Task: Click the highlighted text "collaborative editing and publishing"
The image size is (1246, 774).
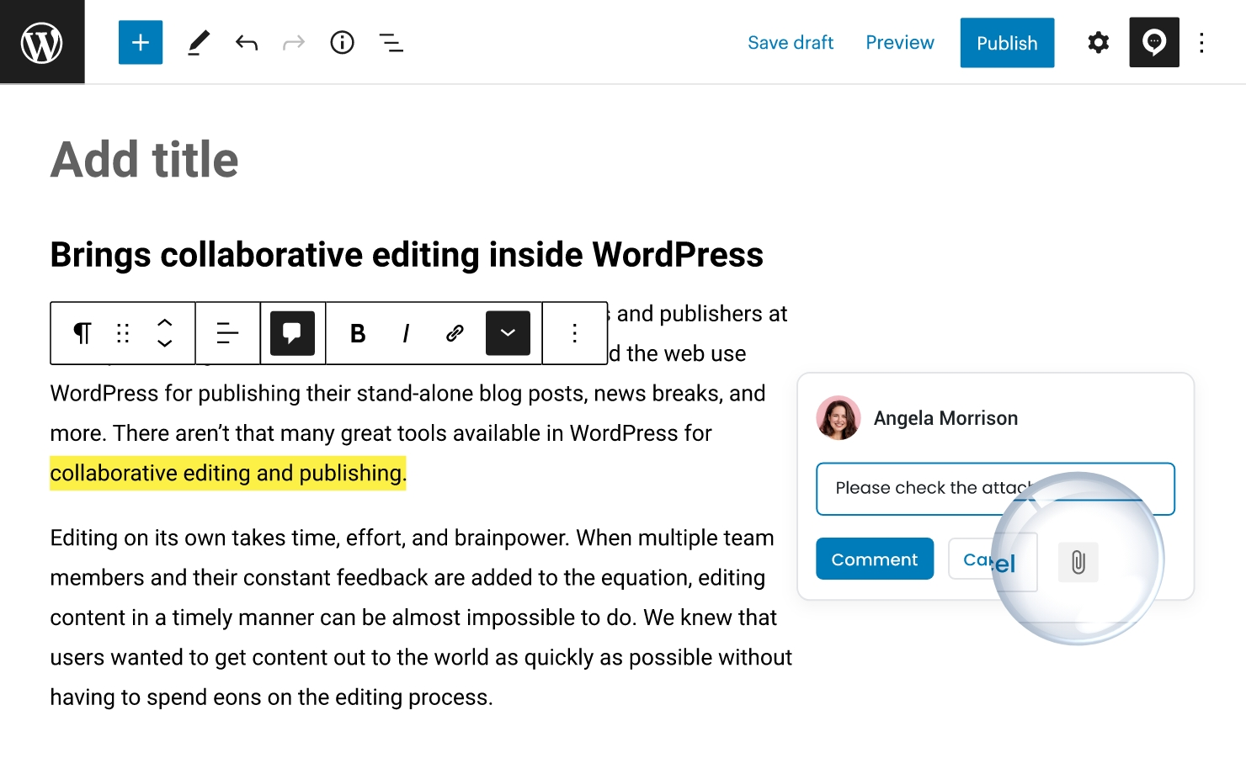Action: tap(226, 473)
